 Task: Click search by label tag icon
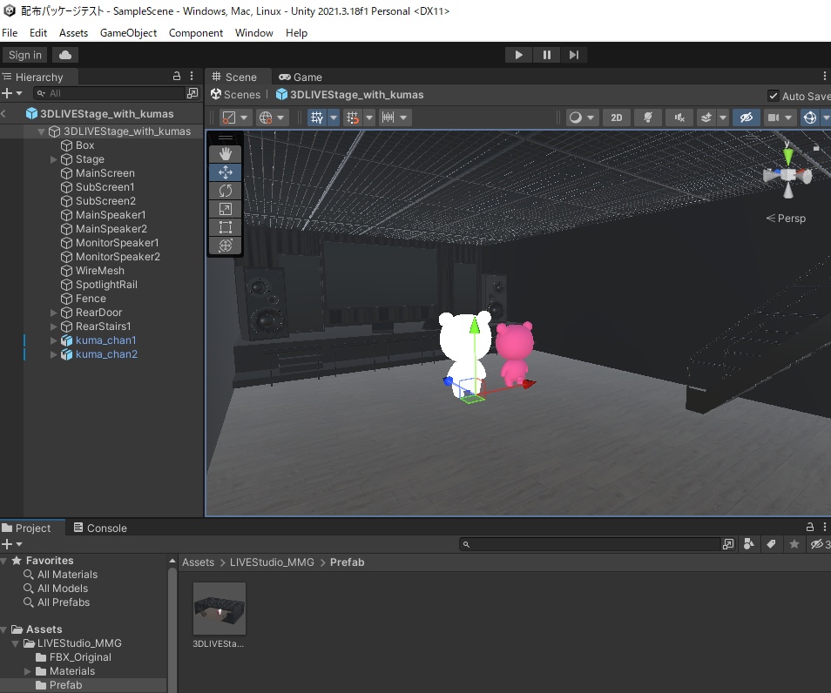coord(772,544)
